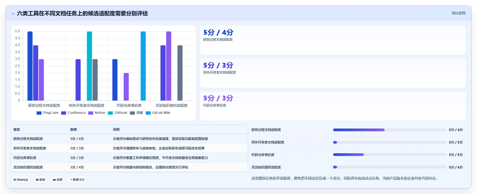Image resolution: width=477 pixels, height=194 pixels.
Task: Select the 灵活知识组织适配度 table row name
Action: pos(28,167)
